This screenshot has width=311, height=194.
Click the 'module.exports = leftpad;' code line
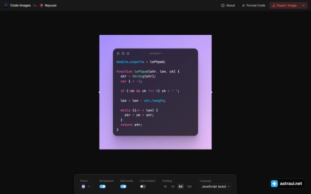pyautogui.click(x=141, y=62)
